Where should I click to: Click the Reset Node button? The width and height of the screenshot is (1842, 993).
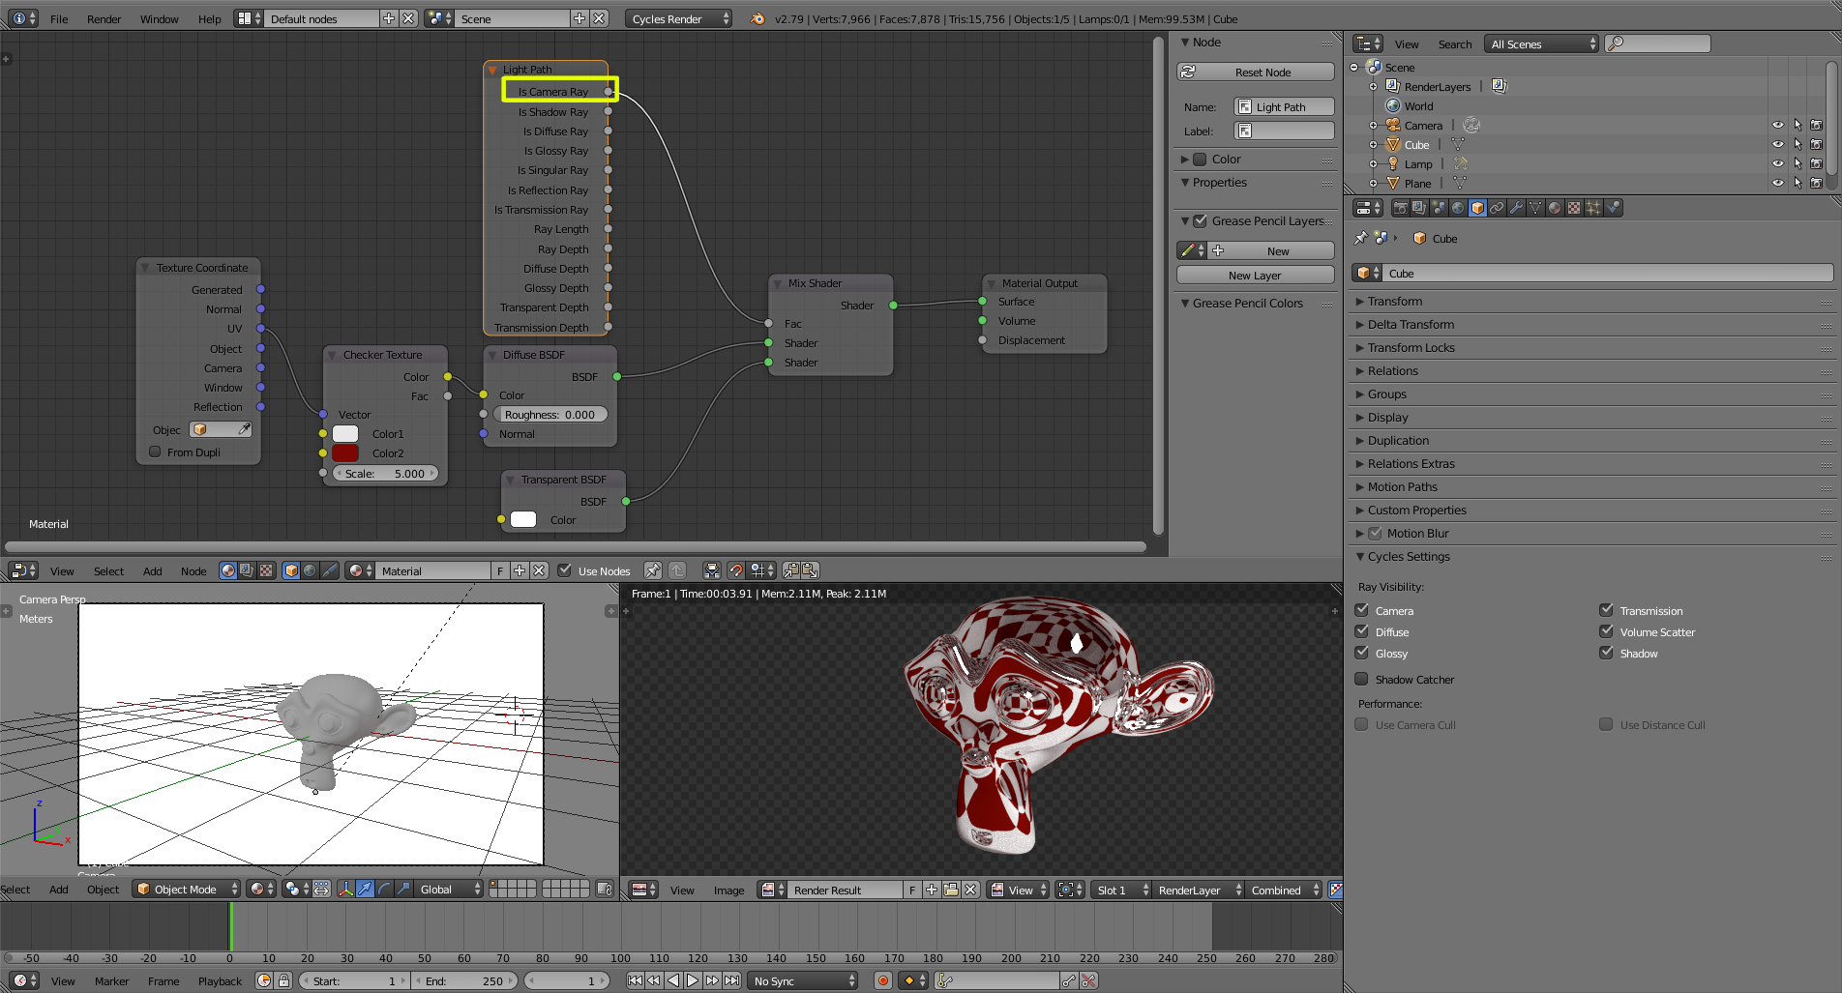click(1256, 72)
